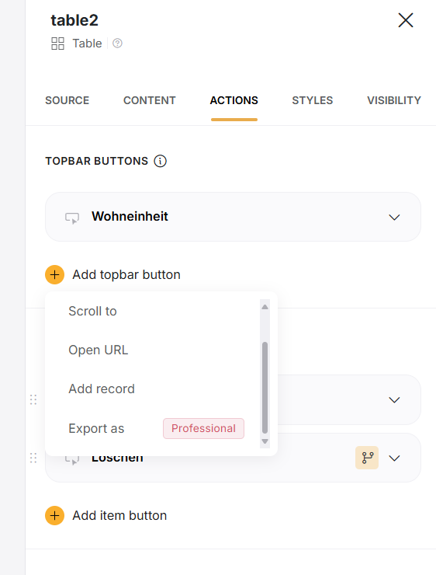Click the help icon next to Table
436x575 pixels.
(117, 44)
